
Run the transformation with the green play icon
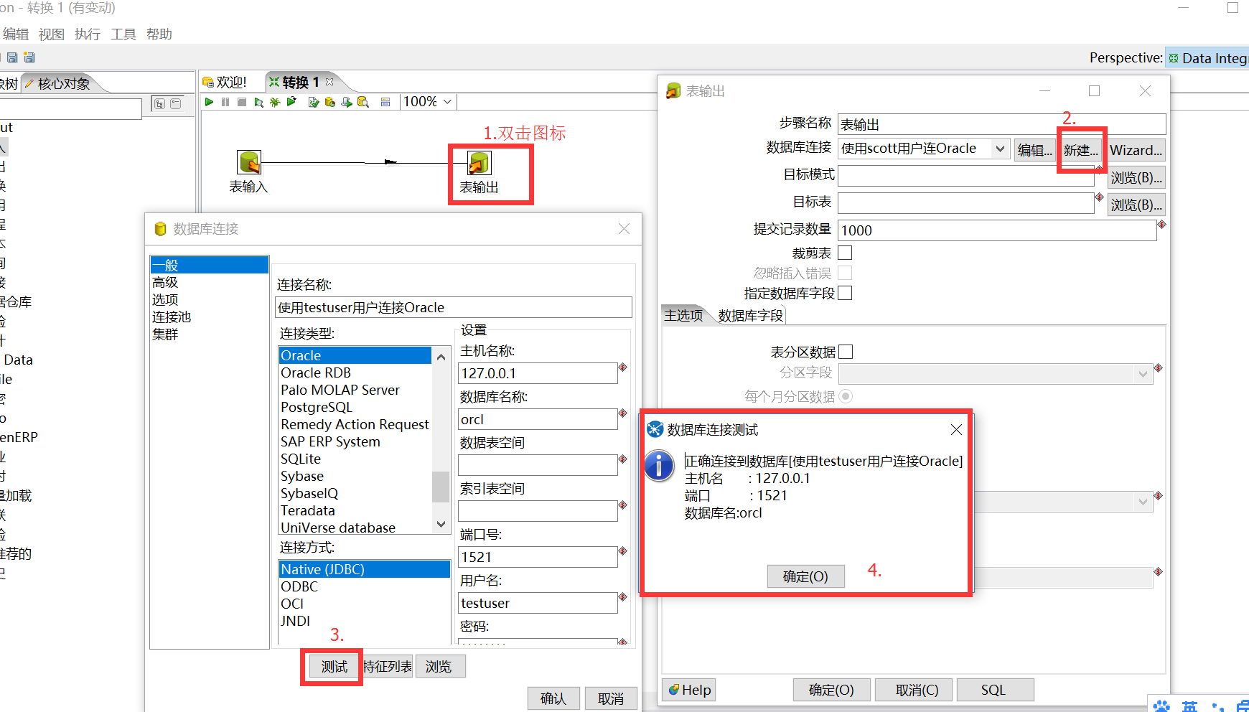click(209, 102)
